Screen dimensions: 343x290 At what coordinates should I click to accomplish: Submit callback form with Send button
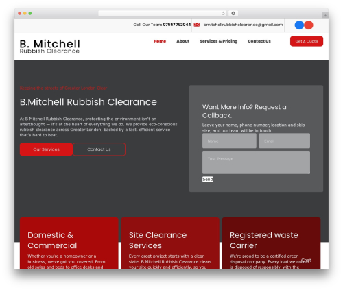tap(208, 179)
